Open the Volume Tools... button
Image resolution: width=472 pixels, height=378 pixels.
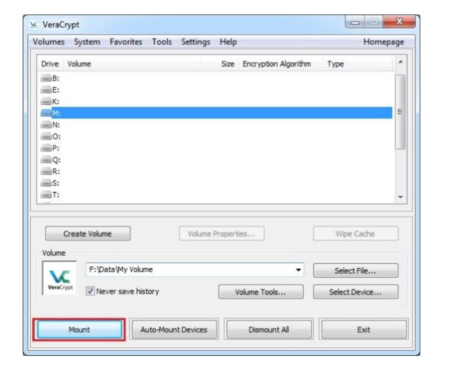click(x=260, y=292)
